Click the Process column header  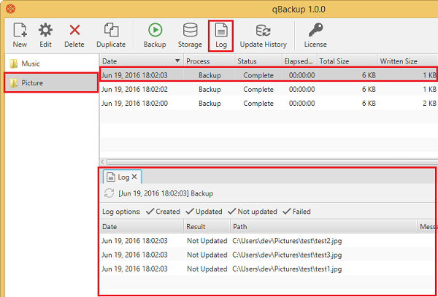(x=209, y=61)
